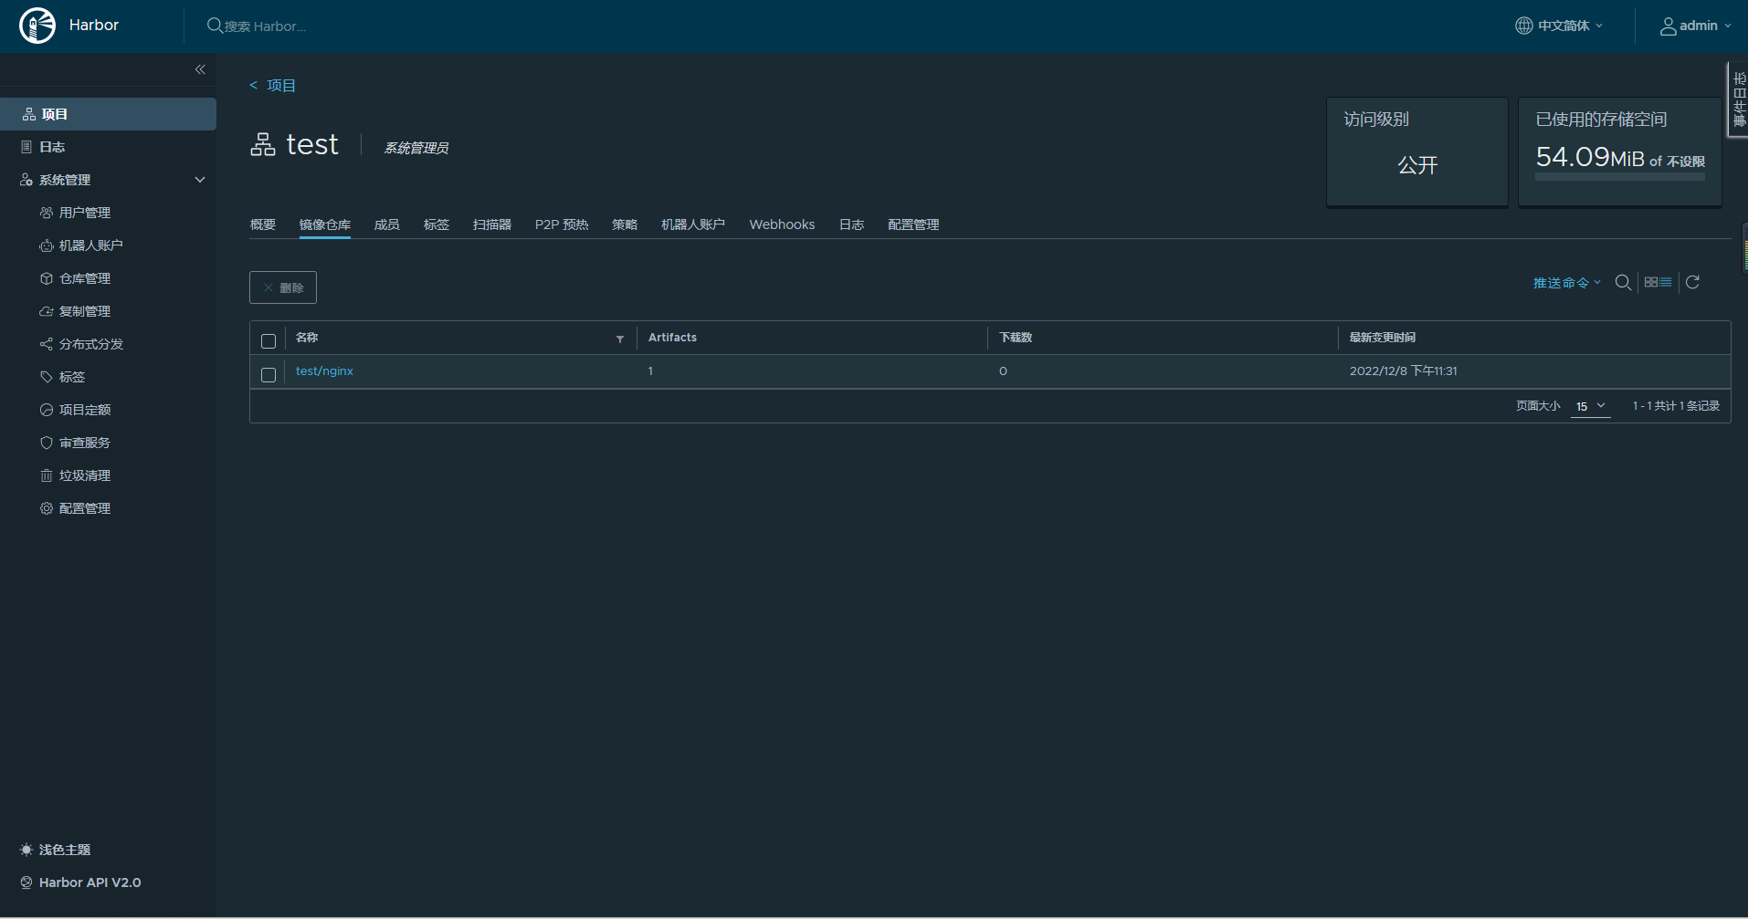Screen dimensions: 1748x919
Task: Click the '1 - 1 共计 1 条记录' pagination text
Action: [x=1676, y=406]
